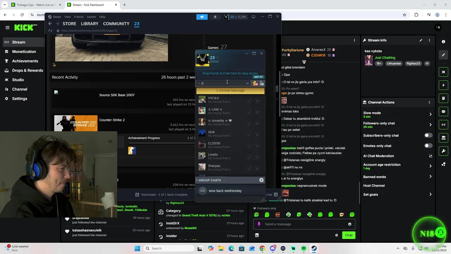Screen dimensions: 451x254
Task: Switch to the Steam COMMUNITY tab
Action: coord(116,24)
